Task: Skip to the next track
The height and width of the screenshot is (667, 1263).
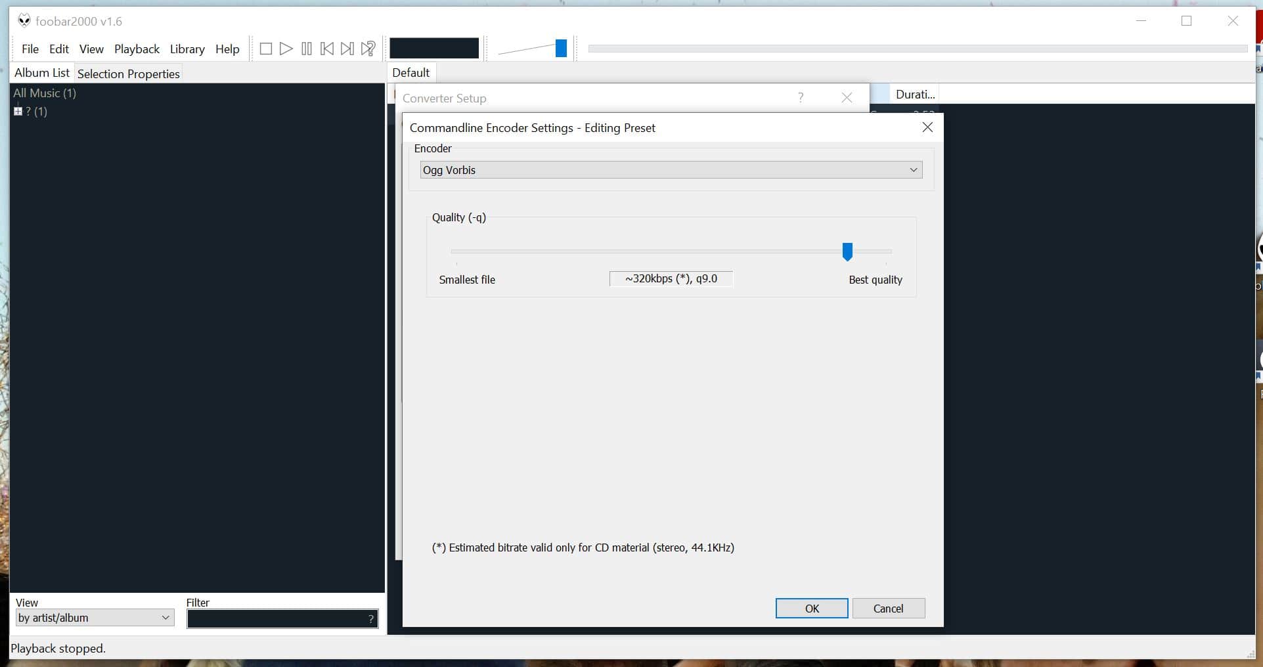Action: coord(347,49)
